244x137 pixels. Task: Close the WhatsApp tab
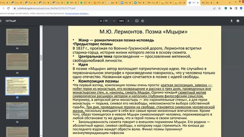76,3
